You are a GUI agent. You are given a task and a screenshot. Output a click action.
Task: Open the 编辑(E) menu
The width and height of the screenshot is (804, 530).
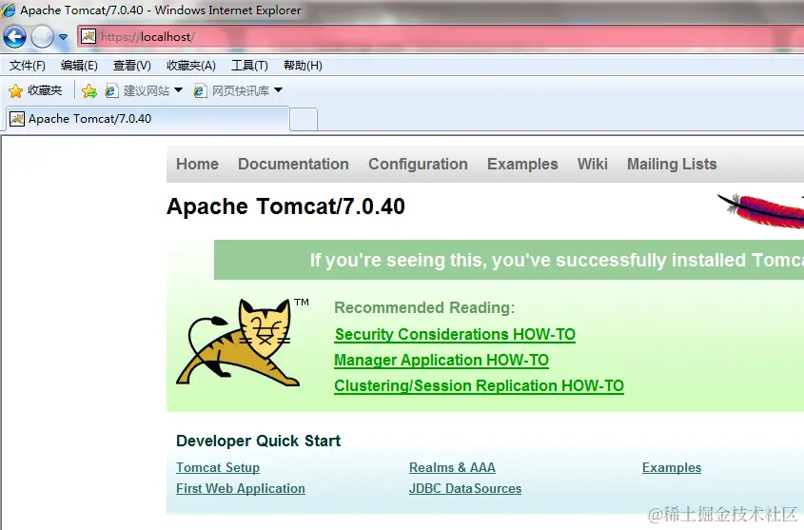pos(79,66)
